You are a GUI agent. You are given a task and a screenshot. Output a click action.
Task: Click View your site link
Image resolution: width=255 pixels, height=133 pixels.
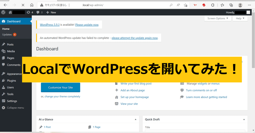pos(129,104)
